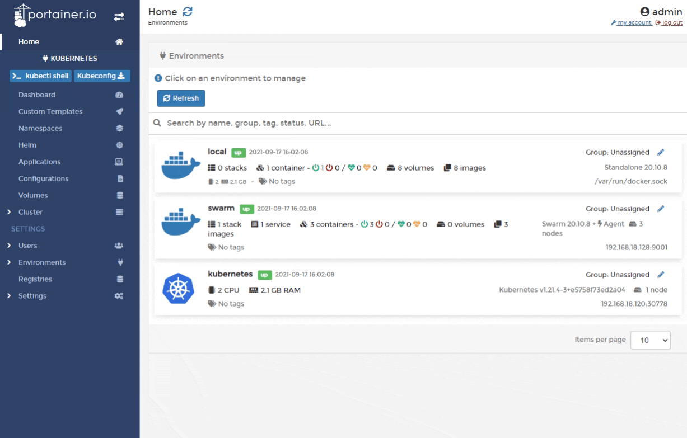Screen dimensions: 687x438
Task: Edit the kubernetes environment with pencil icon
Action: coord(661,275)
